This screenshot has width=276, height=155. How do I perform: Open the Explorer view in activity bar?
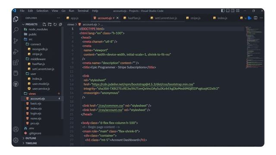tap(16, 19)
